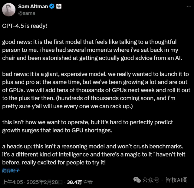Click the 上午4:05 timestamp
Viewport: 194px width, 188px height.
tap(13, 182)
